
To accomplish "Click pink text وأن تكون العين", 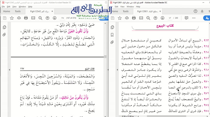I will pos(78,31).
